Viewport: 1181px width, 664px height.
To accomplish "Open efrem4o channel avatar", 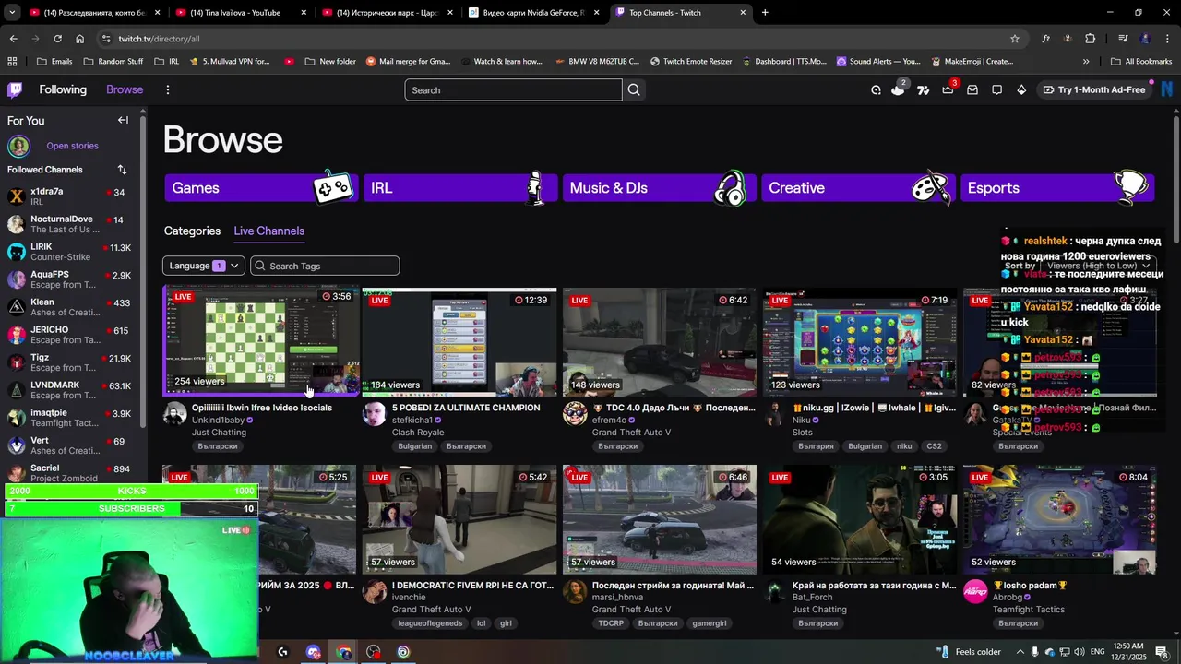I will coord(575,413).
